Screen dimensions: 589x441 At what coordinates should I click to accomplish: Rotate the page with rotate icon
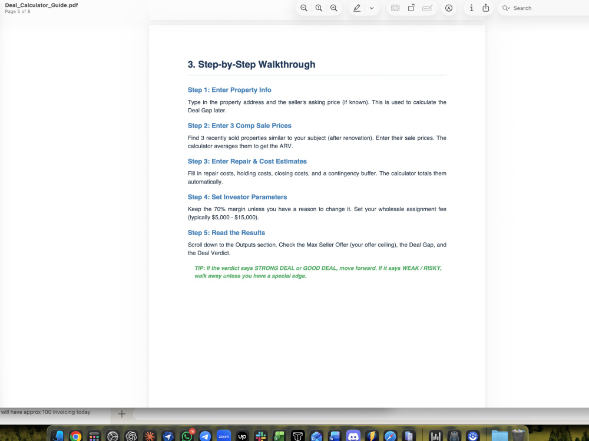point(411,8)
